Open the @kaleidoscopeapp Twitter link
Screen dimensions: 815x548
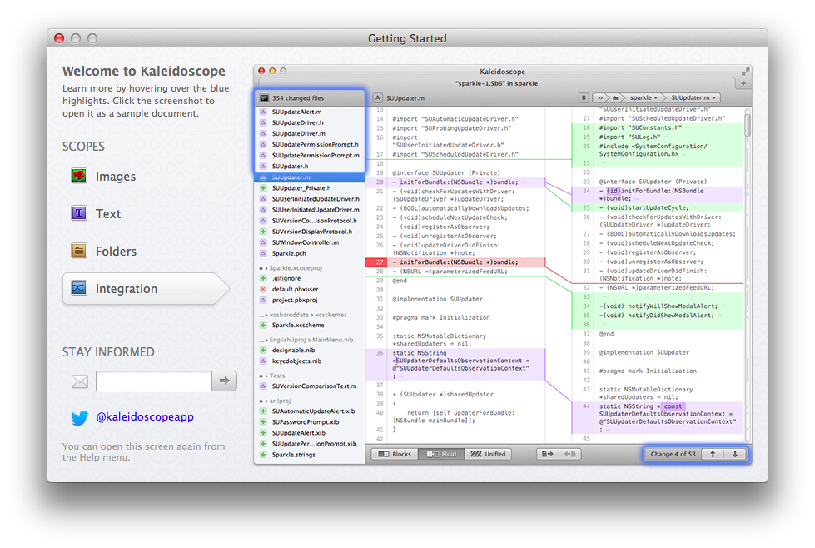click(x=145, y=416)
